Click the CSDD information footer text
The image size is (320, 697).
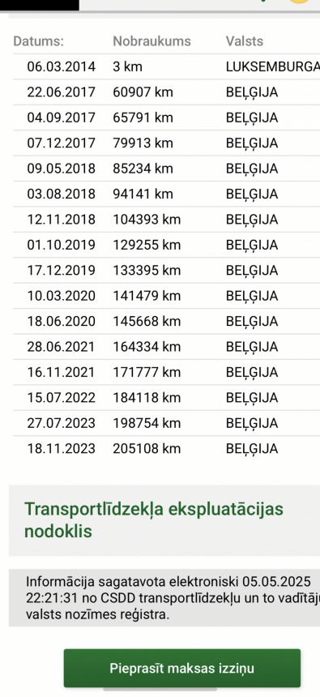point(173,598)
